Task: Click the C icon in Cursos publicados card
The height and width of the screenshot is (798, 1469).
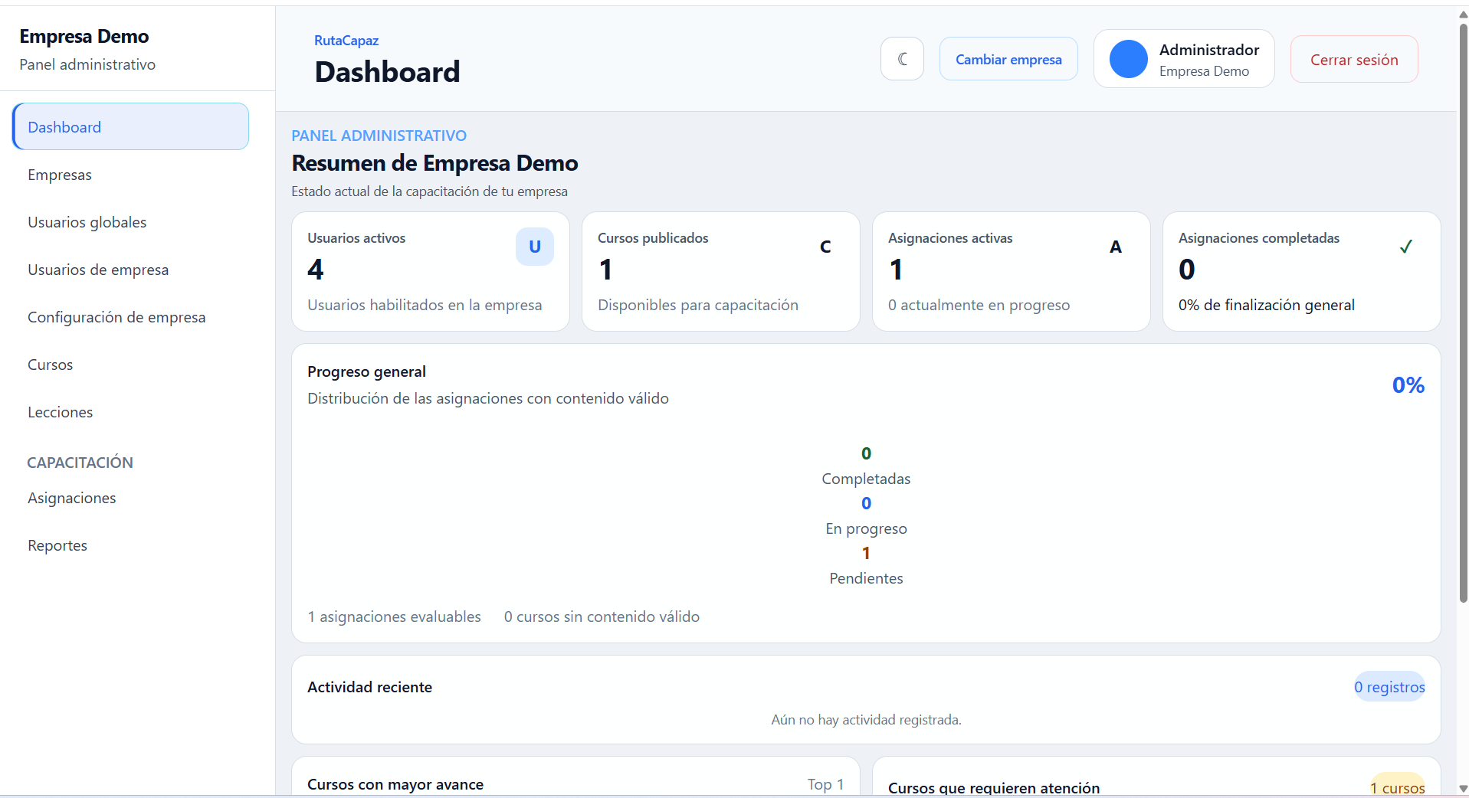Action: coord(825,247)
